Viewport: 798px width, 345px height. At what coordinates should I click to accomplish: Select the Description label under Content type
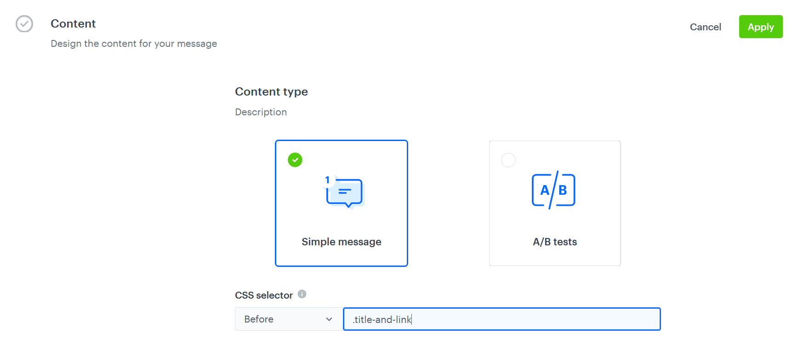click(261, 112)
